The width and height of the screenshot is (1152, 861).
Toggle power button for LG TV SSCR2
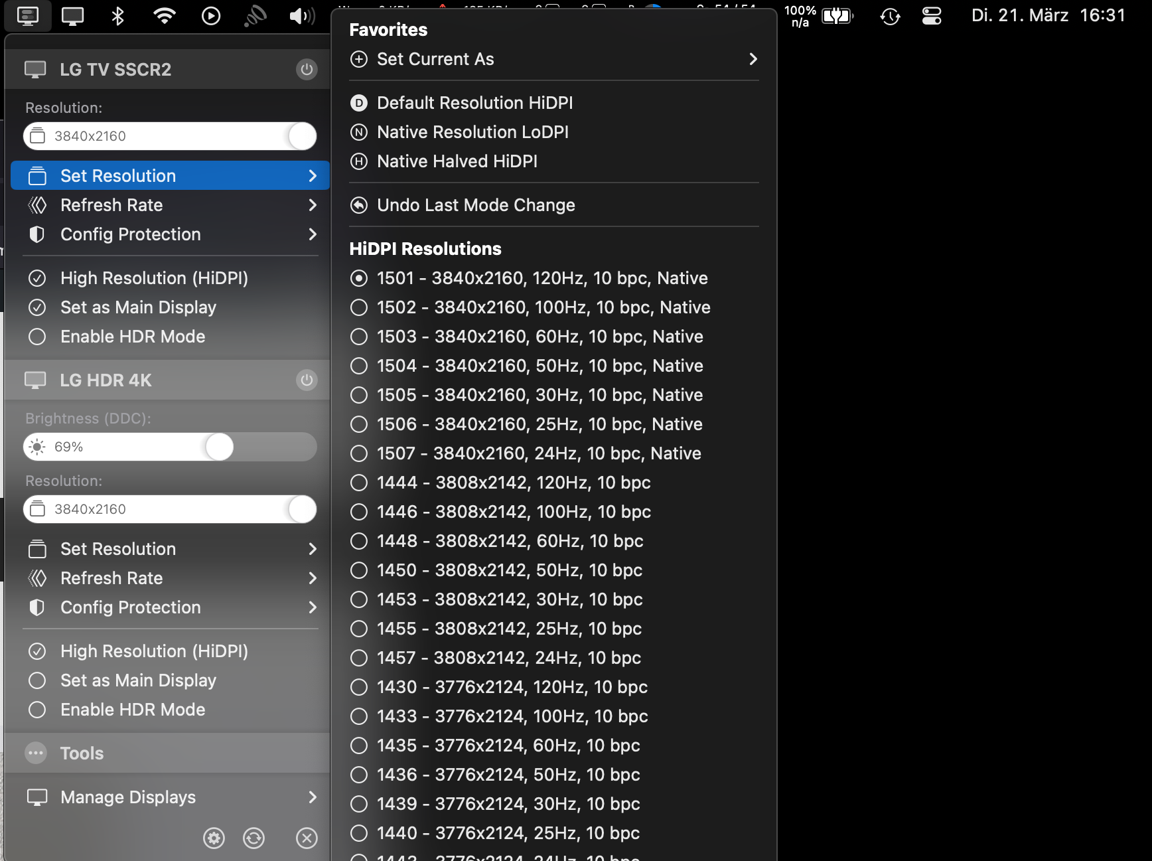click(x=307, y=69)
